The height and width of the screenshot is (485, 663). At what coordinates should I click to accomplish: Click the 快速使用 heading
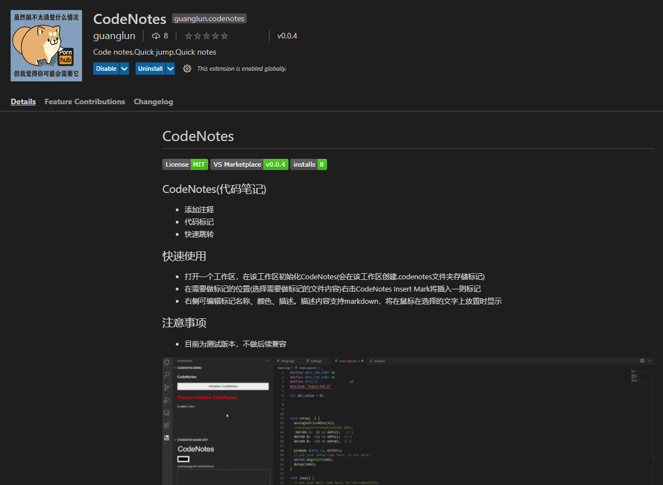point(184,256)
